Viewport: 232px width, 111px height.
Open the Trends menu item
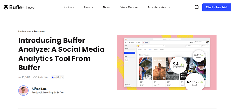click(x=88, y=7)
